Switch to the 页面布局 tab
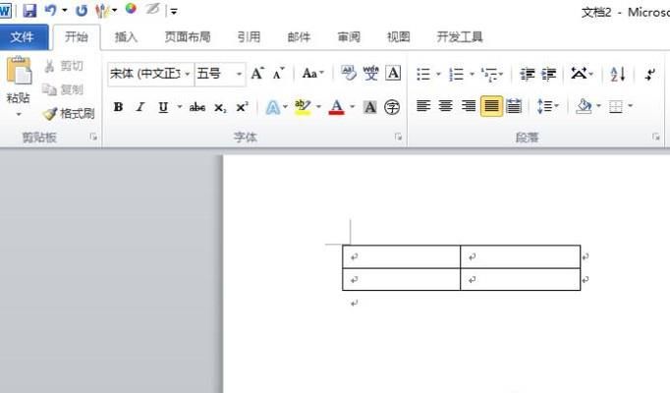 (x=188, y=37)
